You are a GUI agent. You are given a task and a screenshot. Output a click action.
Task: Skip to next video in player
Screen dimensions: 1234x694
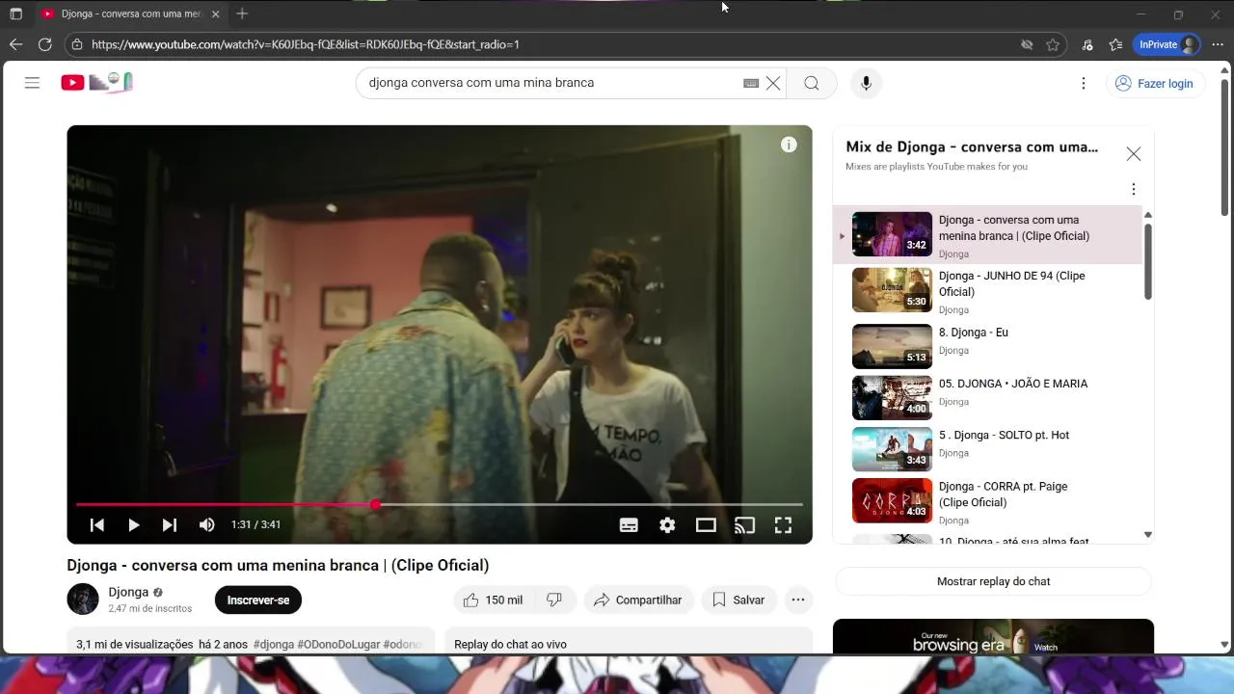(169, 525)
